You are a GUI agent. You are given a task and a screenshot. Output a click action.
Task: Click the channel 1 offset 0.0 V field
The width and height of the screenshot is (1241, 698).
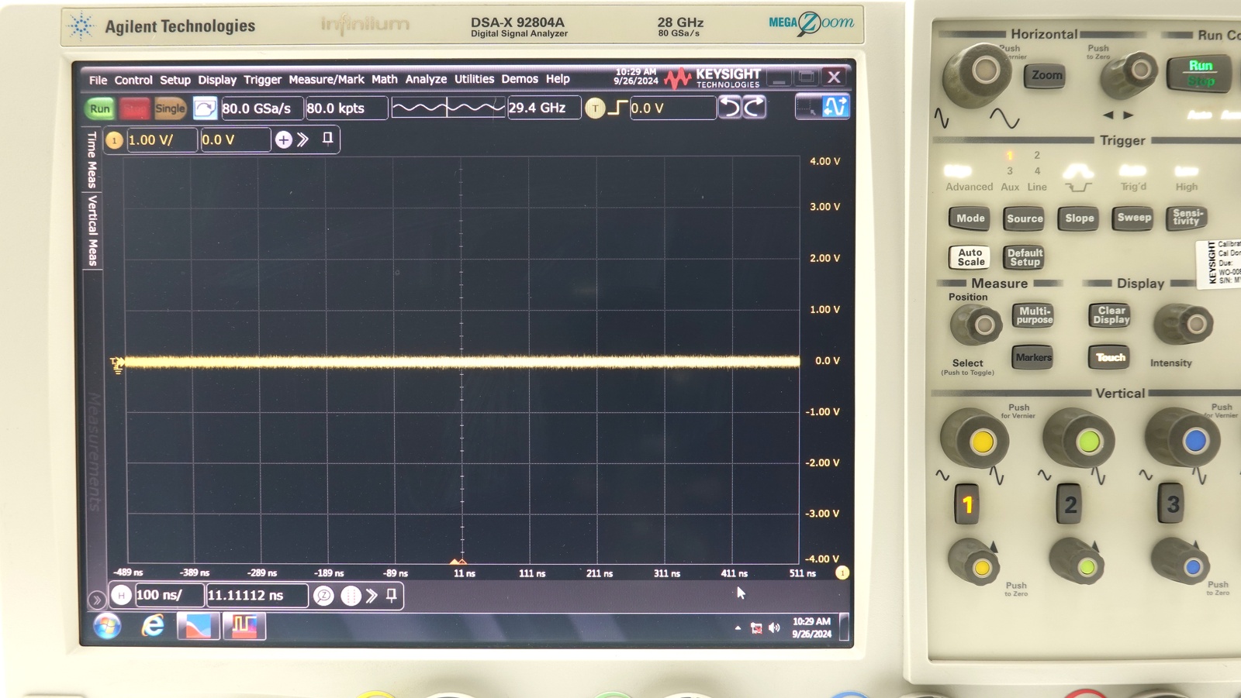pyautogui.click(x=235, y=140)
